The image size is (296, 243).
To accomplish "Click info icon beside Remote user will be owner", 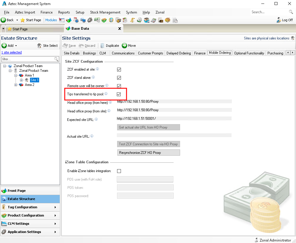I will coord(107,86).
